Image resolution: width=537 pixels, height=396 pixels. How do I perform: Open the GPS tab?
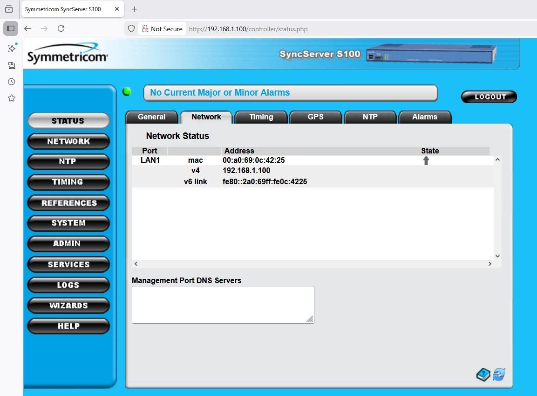[315, 117]
